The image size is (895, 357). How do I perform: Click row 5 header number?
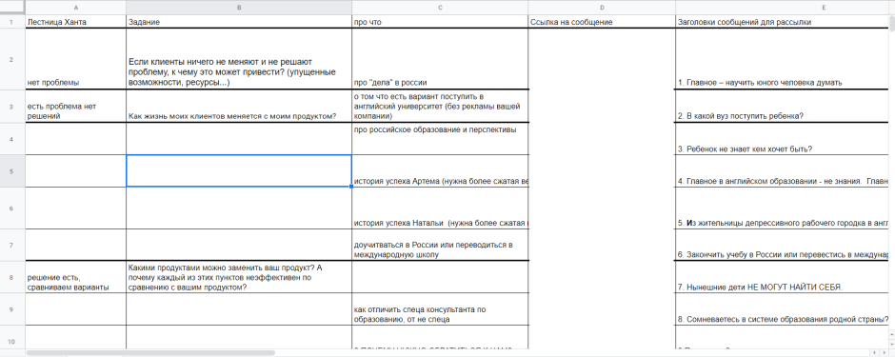point(12,170)
